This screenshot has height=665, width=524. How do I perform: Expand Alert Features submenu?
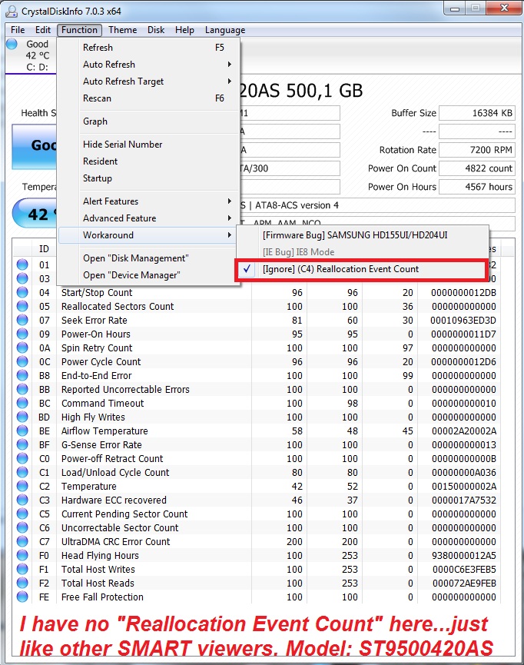point(149,201)
